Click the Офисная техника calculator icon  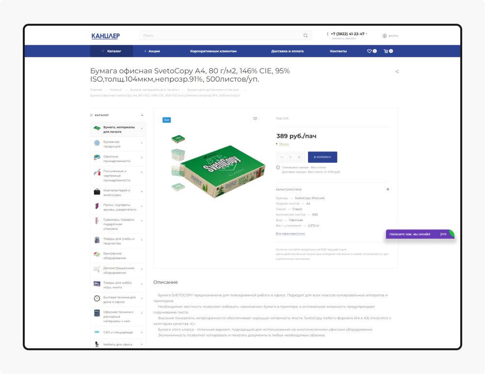click(x=97, y=313)
